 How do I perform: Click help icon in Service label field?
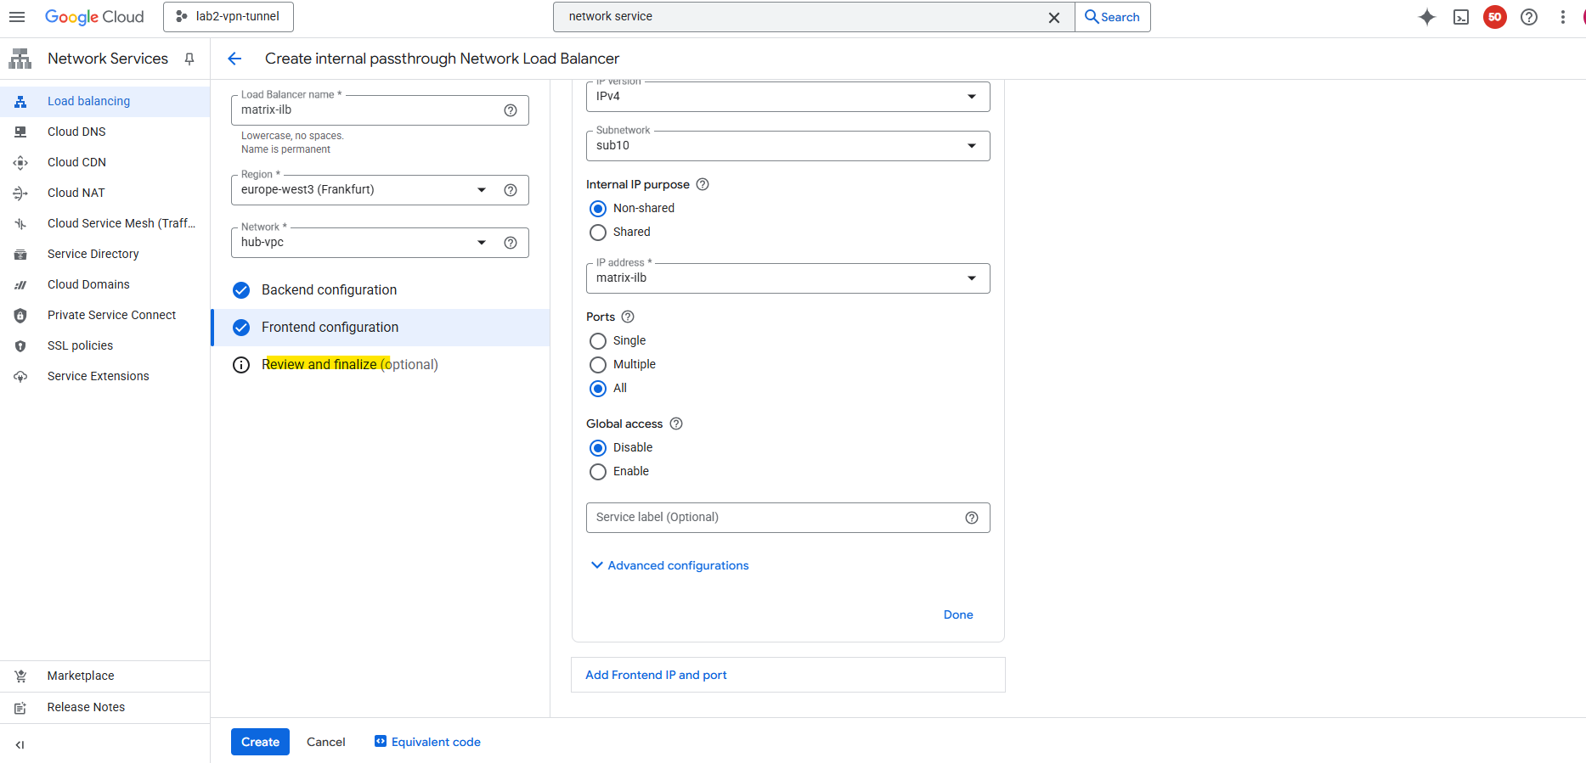pos(971,518)
